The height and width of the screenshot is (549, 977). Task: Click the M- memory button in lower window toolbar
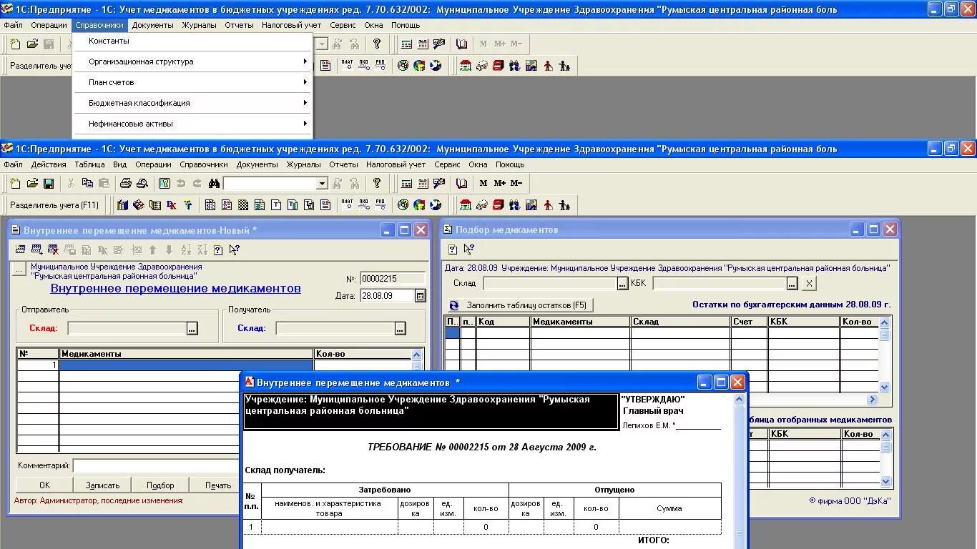tap(516, 184)
